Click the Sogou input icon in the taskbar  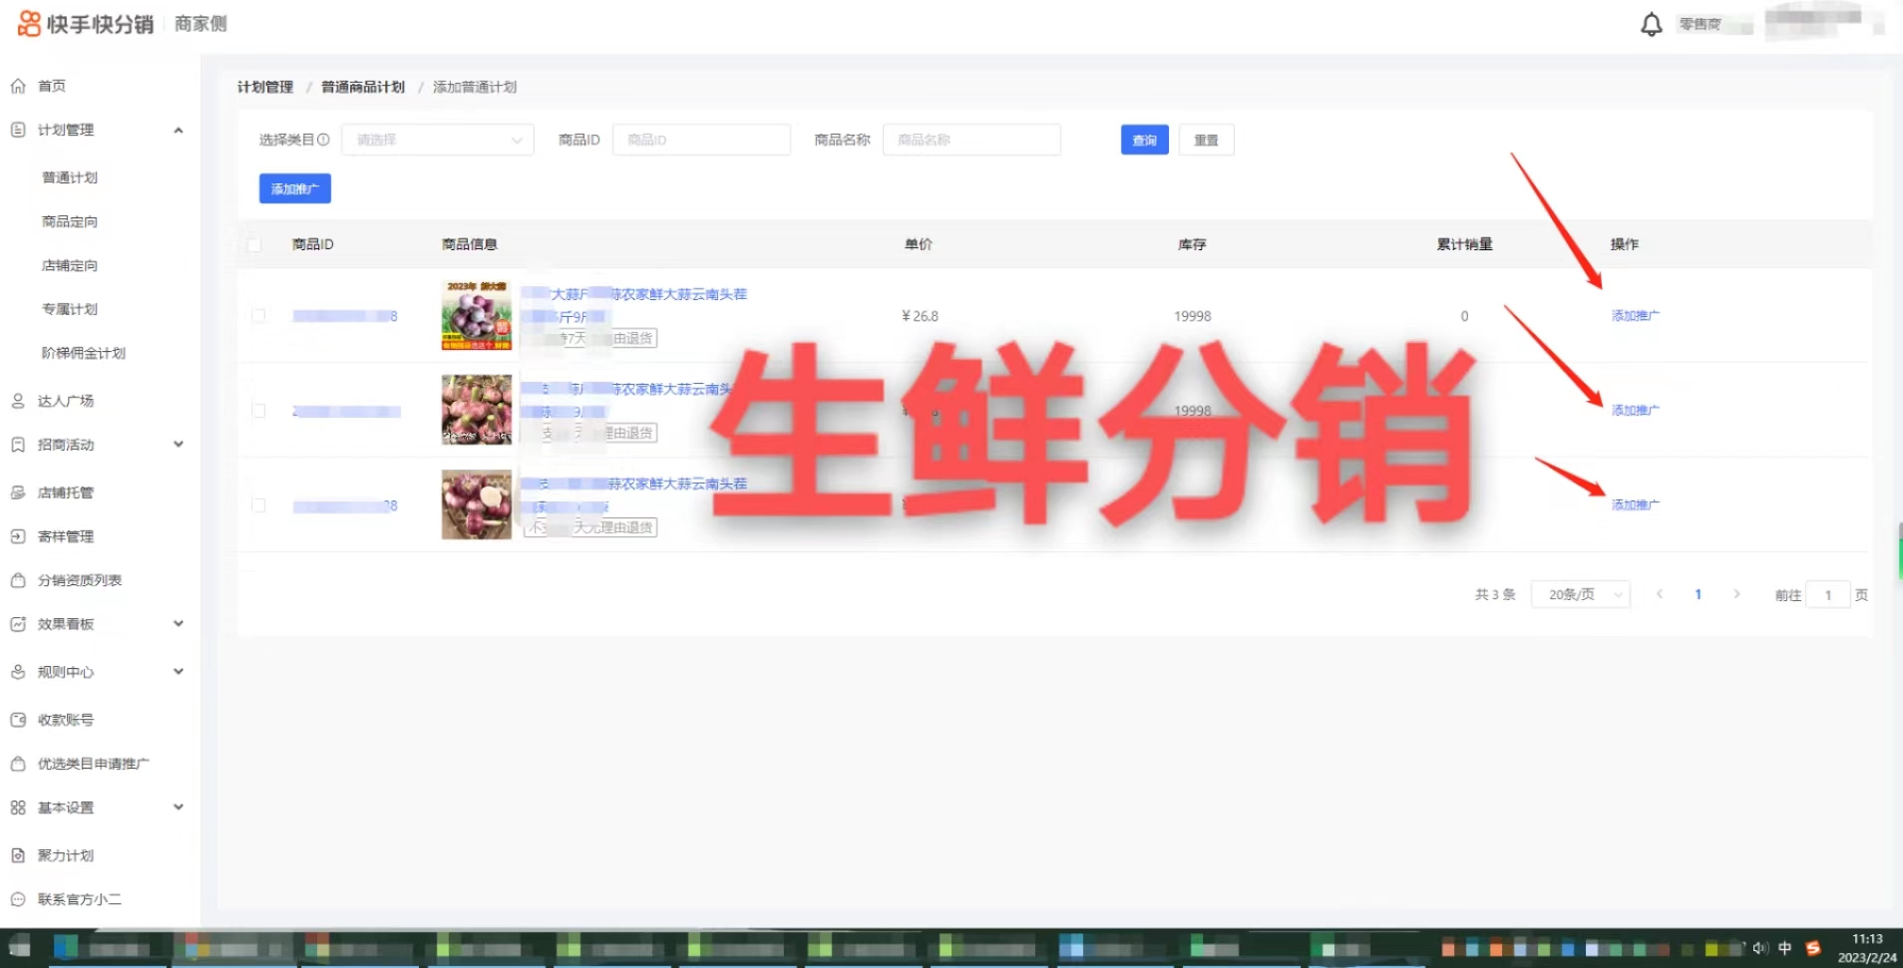pos(1812,946)
